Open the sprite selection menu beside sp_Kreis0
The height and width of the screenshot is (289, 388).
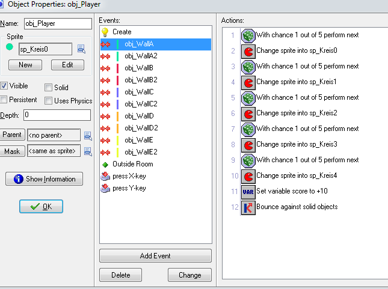[x=81, y=49]
